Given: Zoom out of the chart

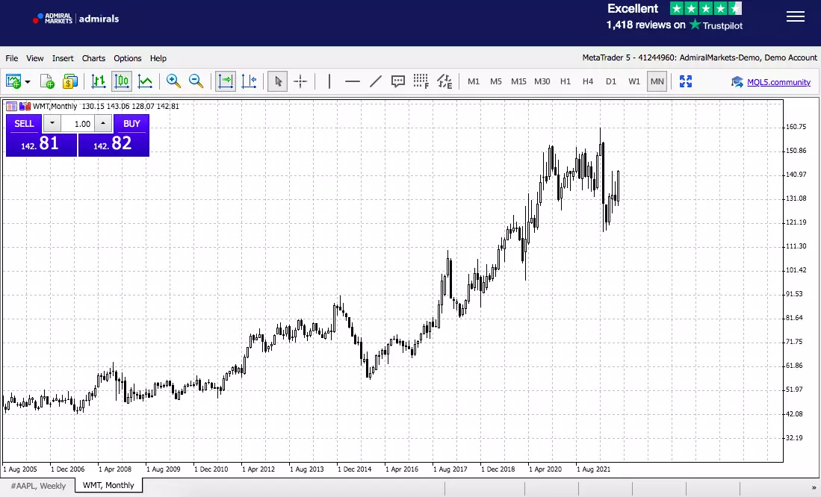Looking at the screenshot, I should pos(196,81).
